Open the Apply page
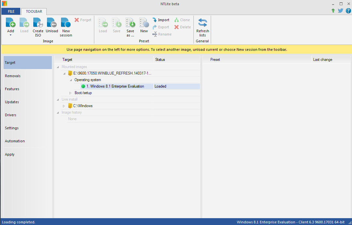 click(x=28, y=154)
